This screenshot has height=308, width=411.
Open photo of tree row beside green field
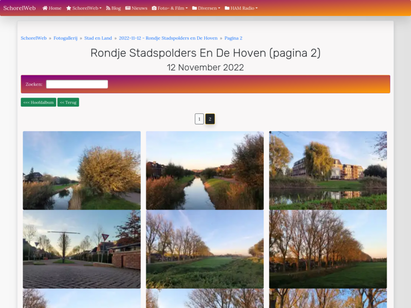coord(204,249)
